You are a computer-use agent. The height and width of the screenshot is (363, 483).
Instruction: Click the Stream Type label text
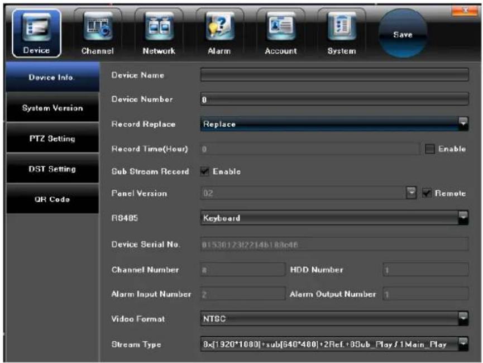coord(136,345)
